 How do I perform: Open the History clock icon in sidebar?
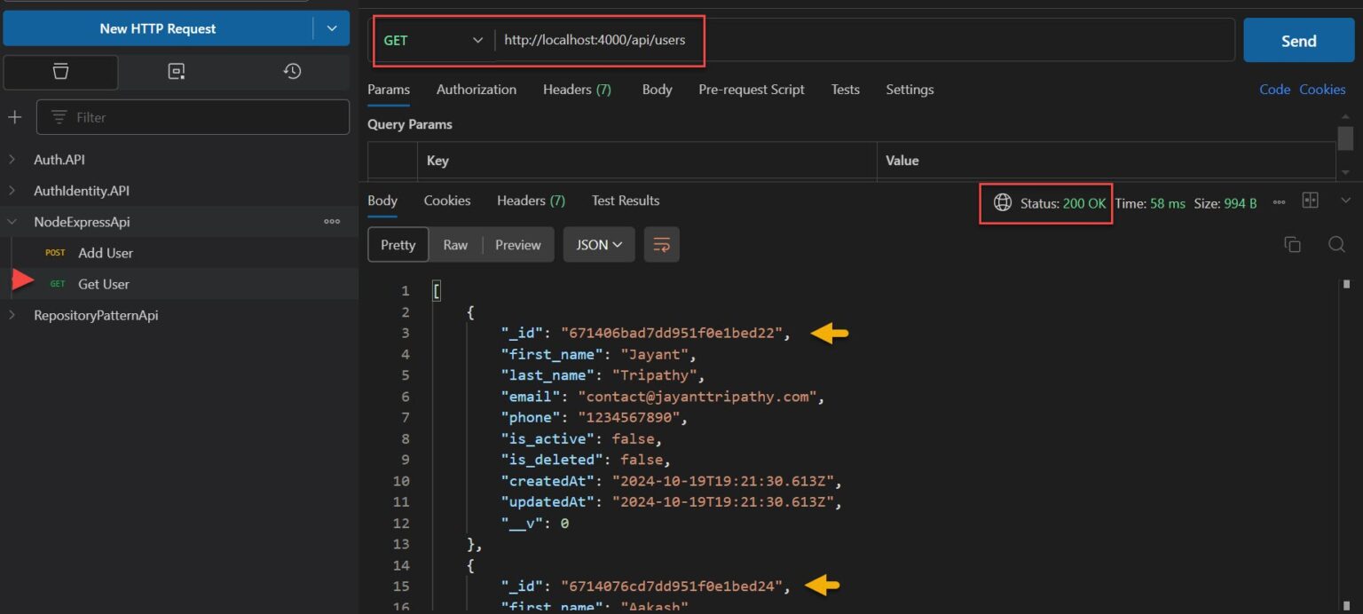click(292, 72)
